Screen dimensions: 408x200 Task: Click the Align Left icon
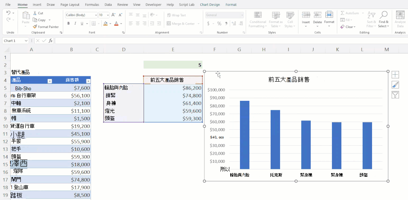pos(131,24)
